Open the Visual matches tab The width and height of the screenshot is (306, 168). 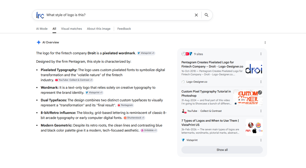point(71,29)
